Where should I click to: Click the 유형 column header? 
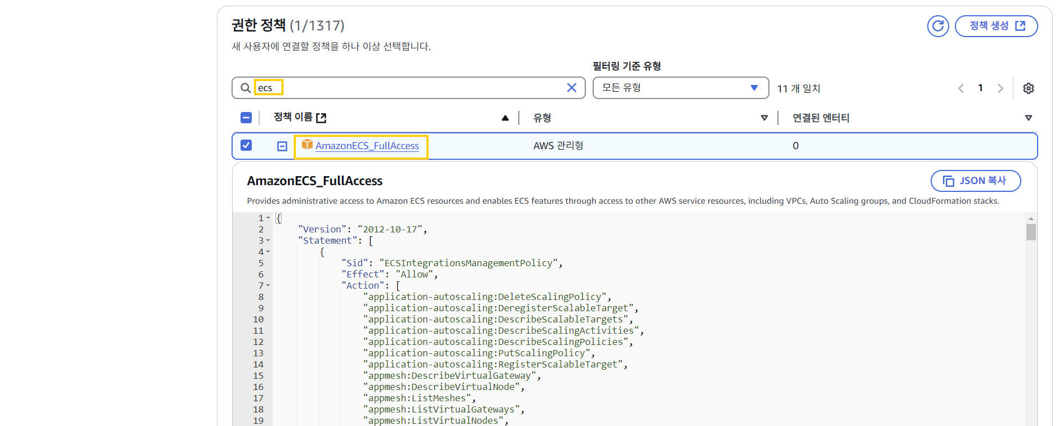click(x=542, y=118)
